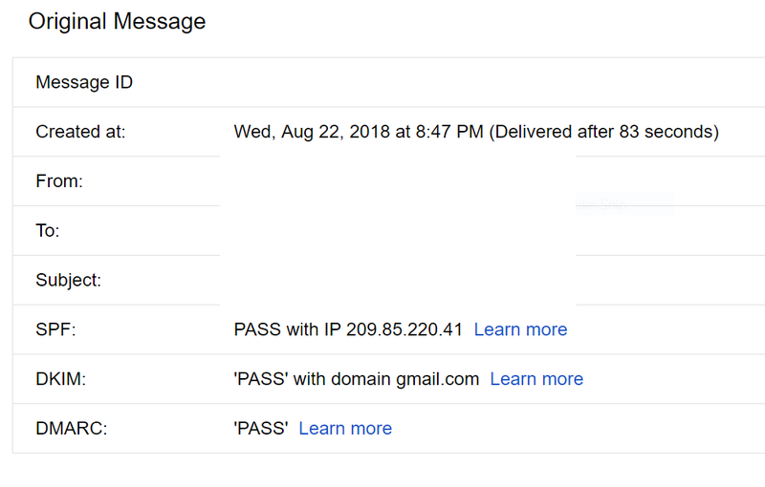The height and width of the screenshot is (487, 765).
Task: Open the SPF Learn more link
Action: pyautogui.click(x=520, y=329)
